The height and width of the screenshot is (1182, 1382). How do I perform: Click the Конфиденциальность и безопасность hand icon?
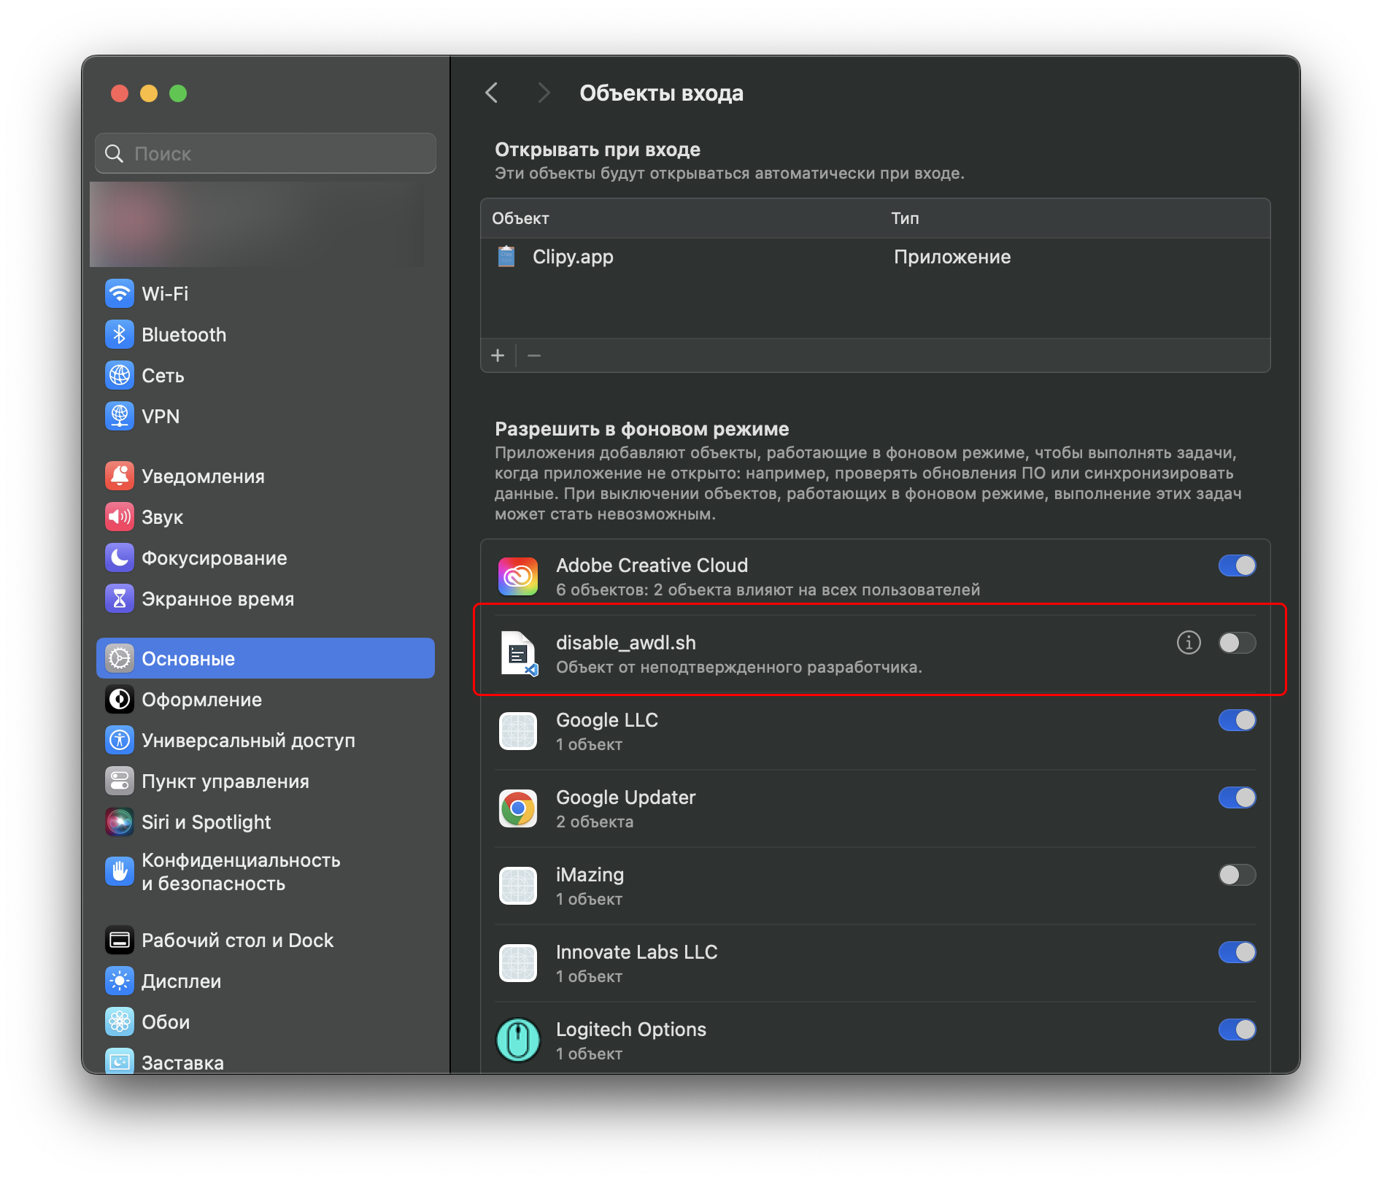120,871
